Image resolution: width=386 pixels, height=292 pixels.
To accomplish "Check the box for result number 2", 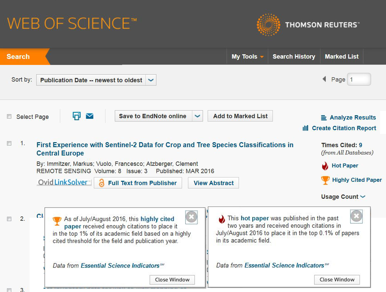I will [9, 219].
